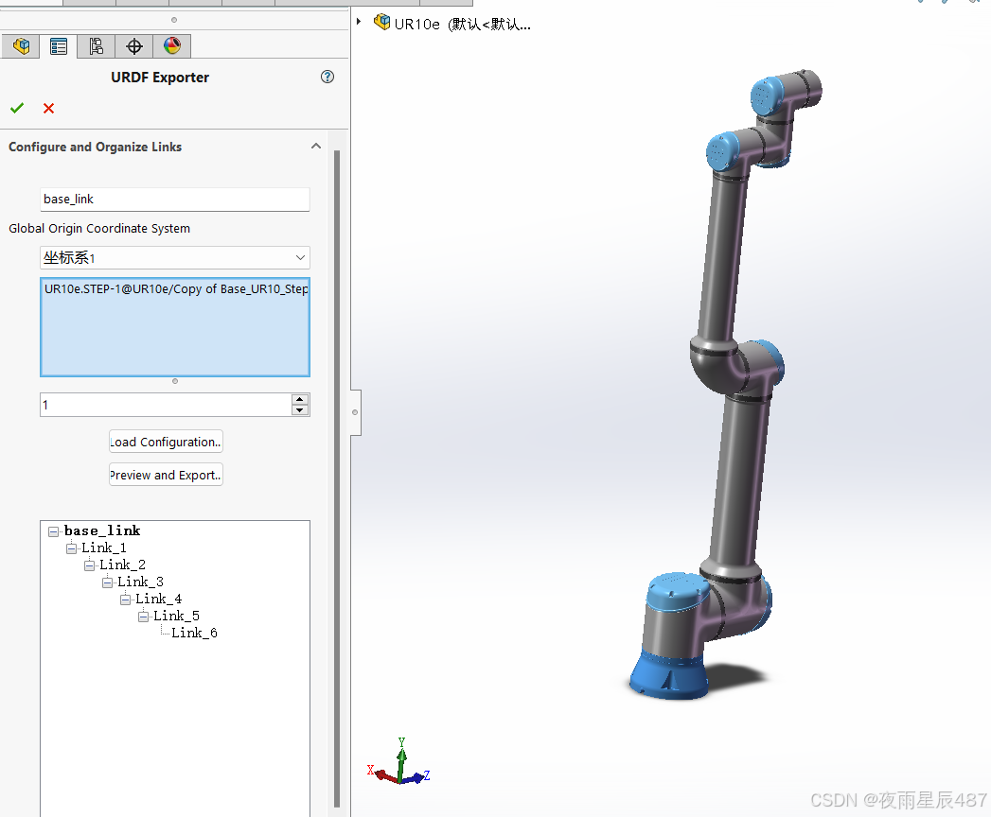Select Link_2 in the link tree
Screen dimensions: 991x817
tap(122, 565)
